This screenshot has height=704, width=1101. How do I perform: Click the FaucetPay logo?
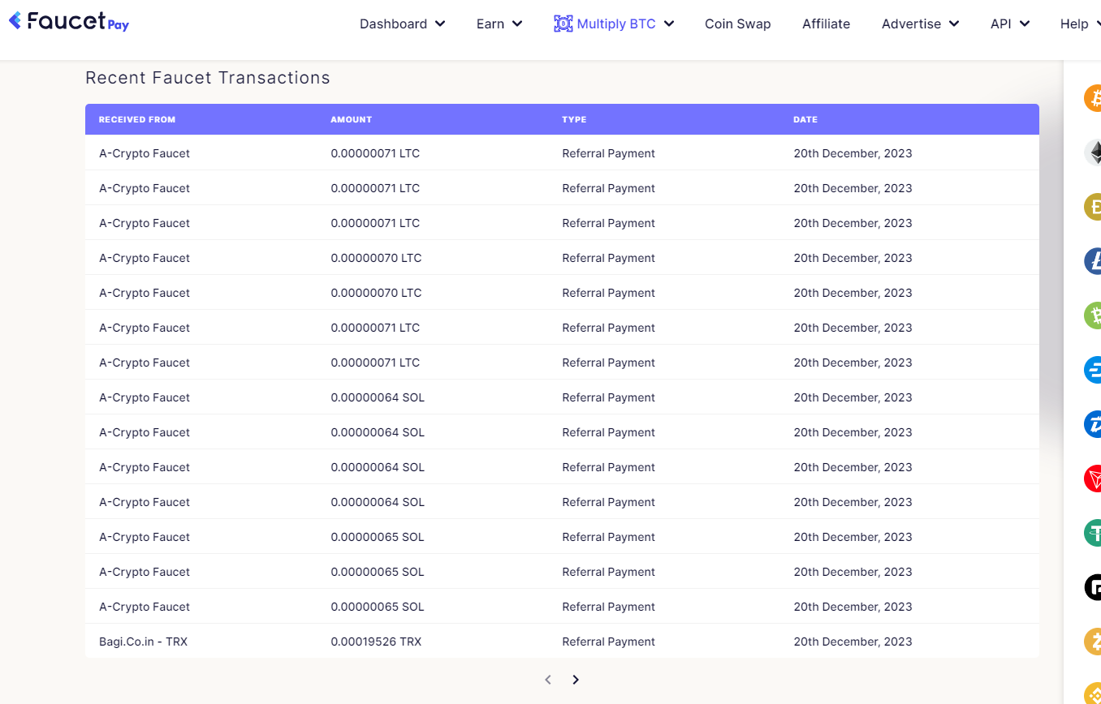[x=69, y=22]
